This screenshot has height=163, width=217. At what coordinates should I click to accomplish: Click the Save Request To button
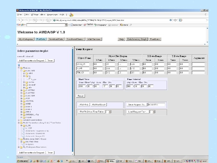click(x=137, y=104)
